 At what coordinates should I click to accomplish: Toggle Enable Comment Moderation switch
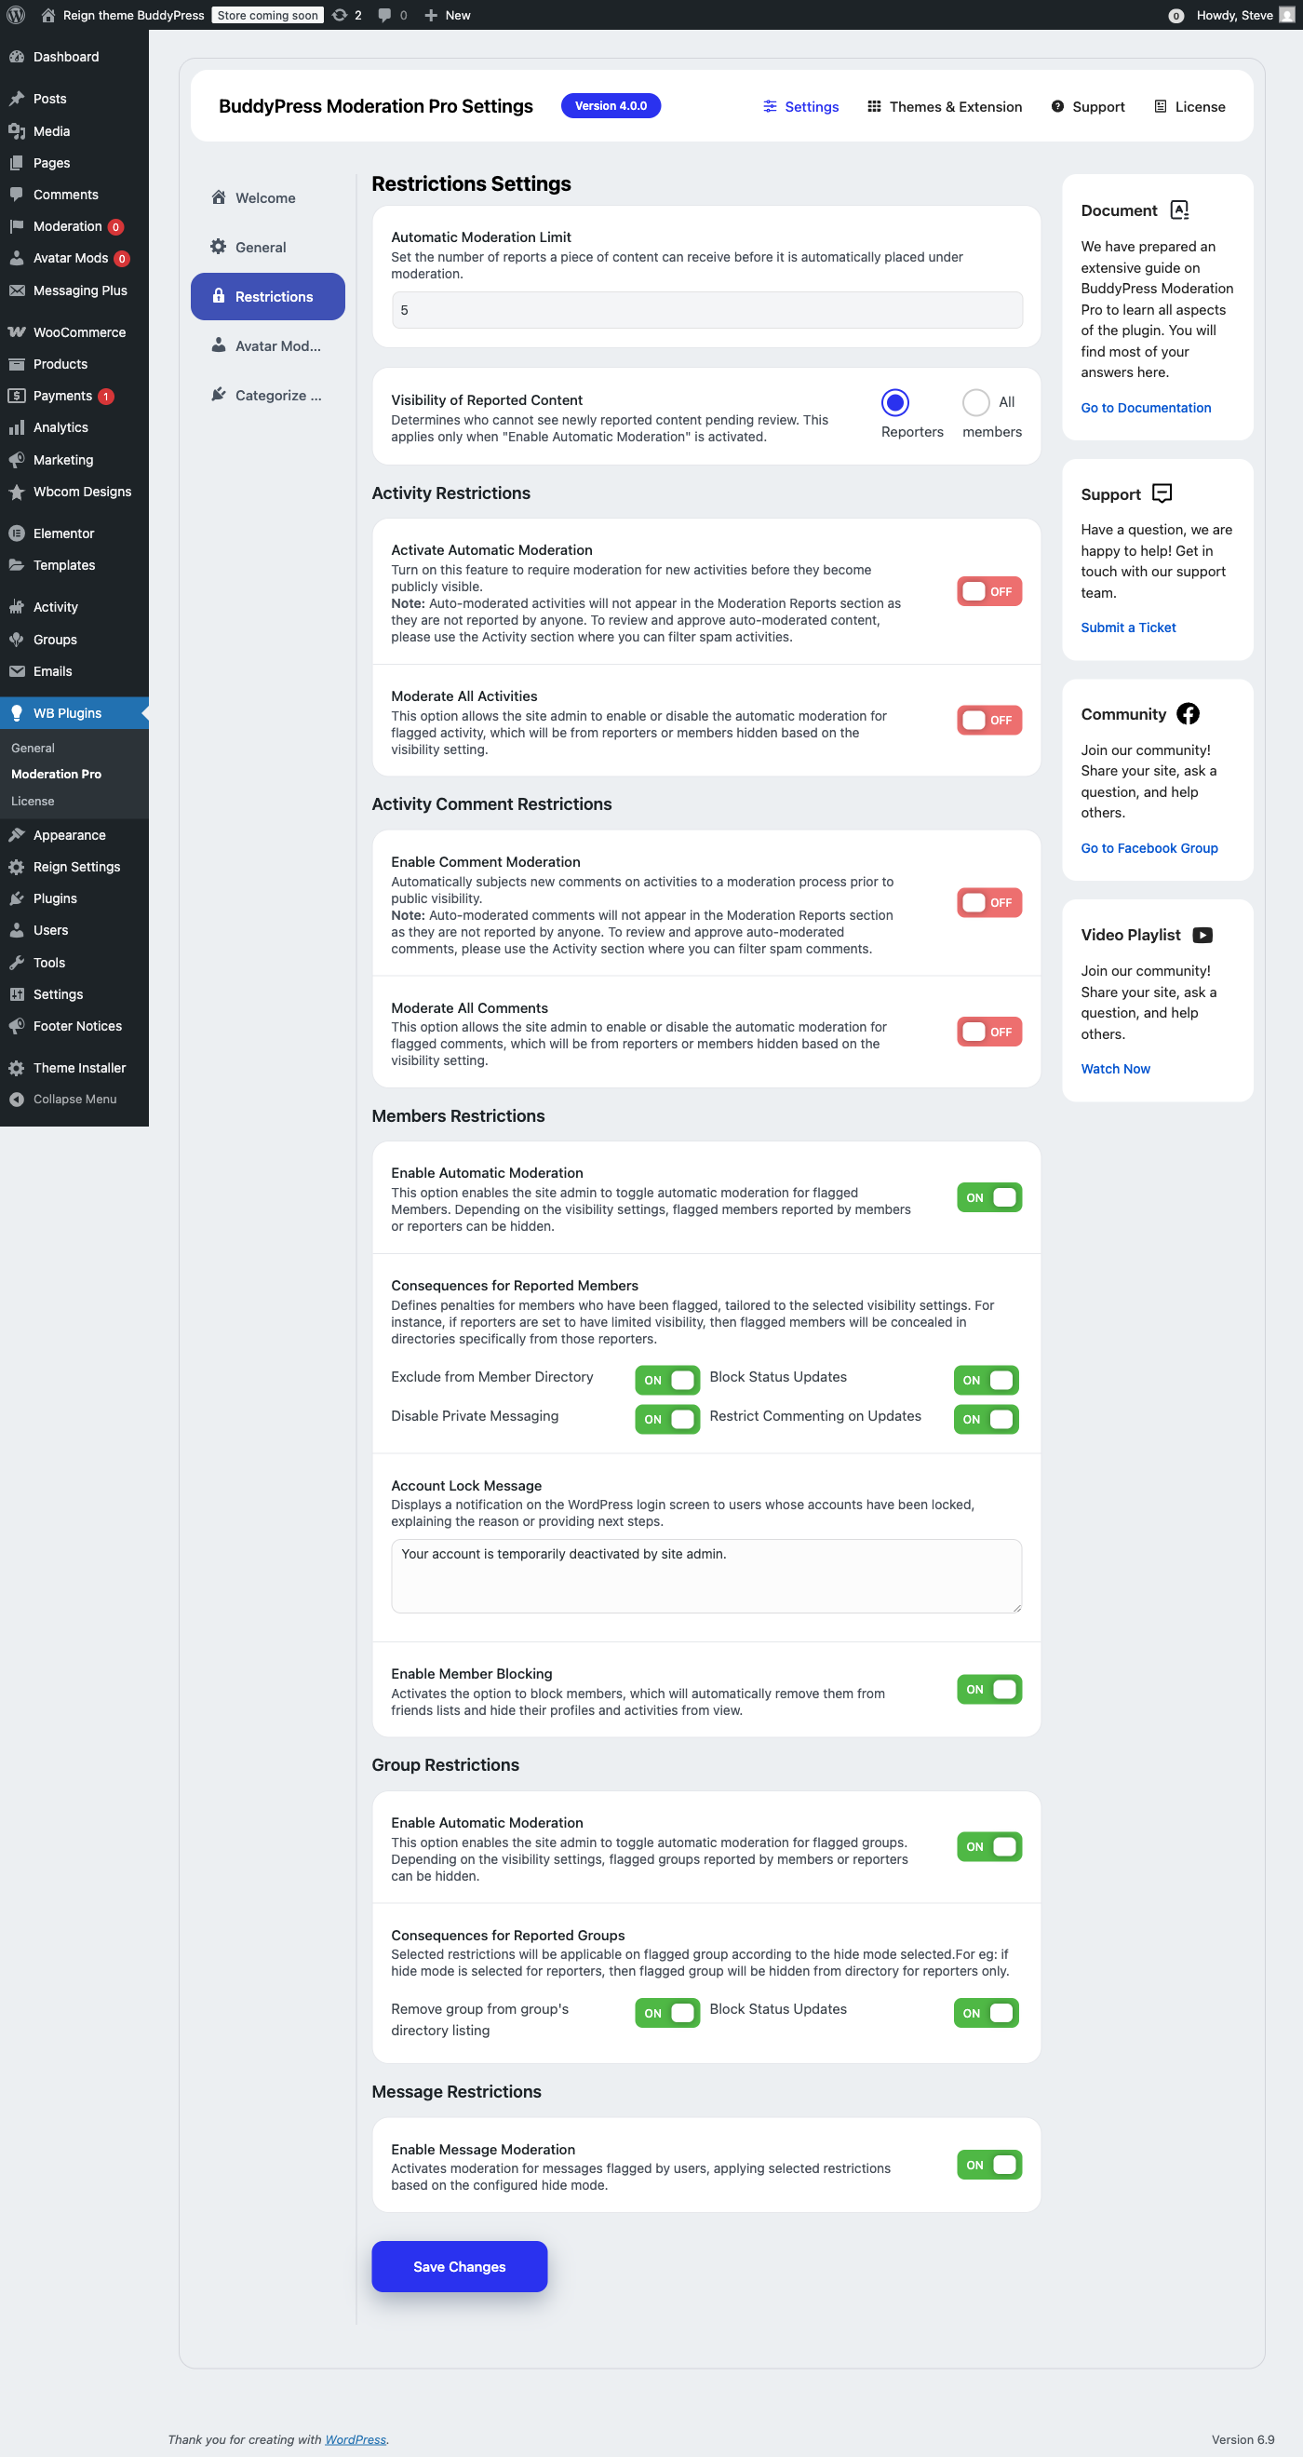989,902
